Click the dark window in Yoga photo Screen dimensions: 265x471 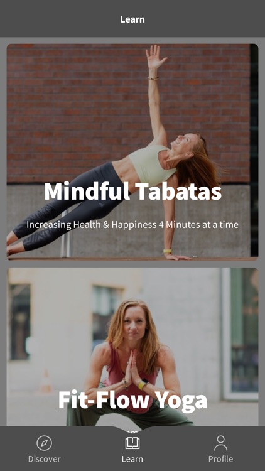click(x=20, y=322)
